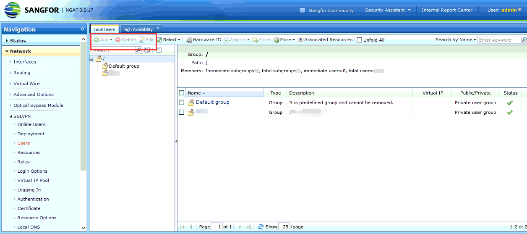Click the refresh icon in pagination bar

click(x=261, y=226)
